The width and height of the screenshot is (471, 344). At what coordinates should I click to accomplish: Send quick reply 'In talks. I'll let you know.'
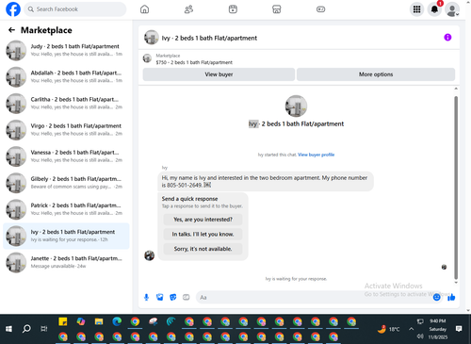pos(203,234)
